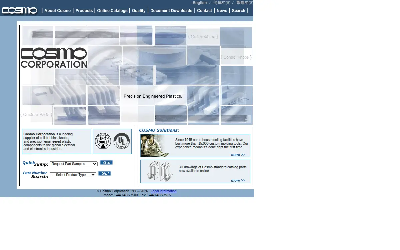The width and height of the screenshot is (400, 250).
Task: Open the Legal Information link
Action: click(x=163, y=191)
